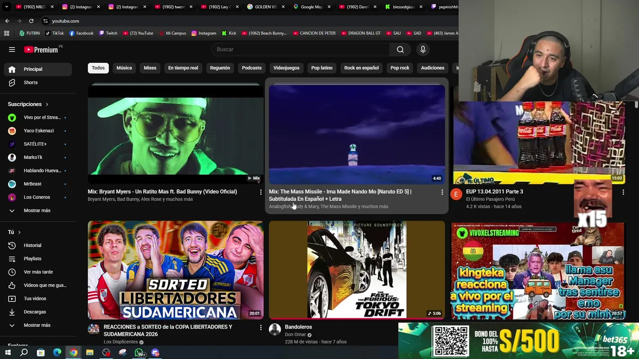Select the Música filter chip
639x359 pixels.
coord(124,68)
